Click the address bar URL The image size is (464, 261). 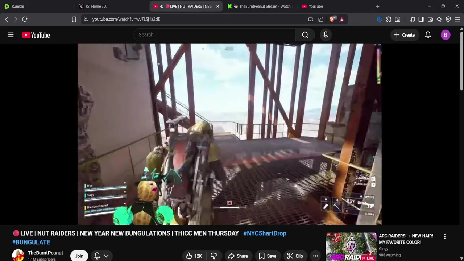(x=126, y=19)
